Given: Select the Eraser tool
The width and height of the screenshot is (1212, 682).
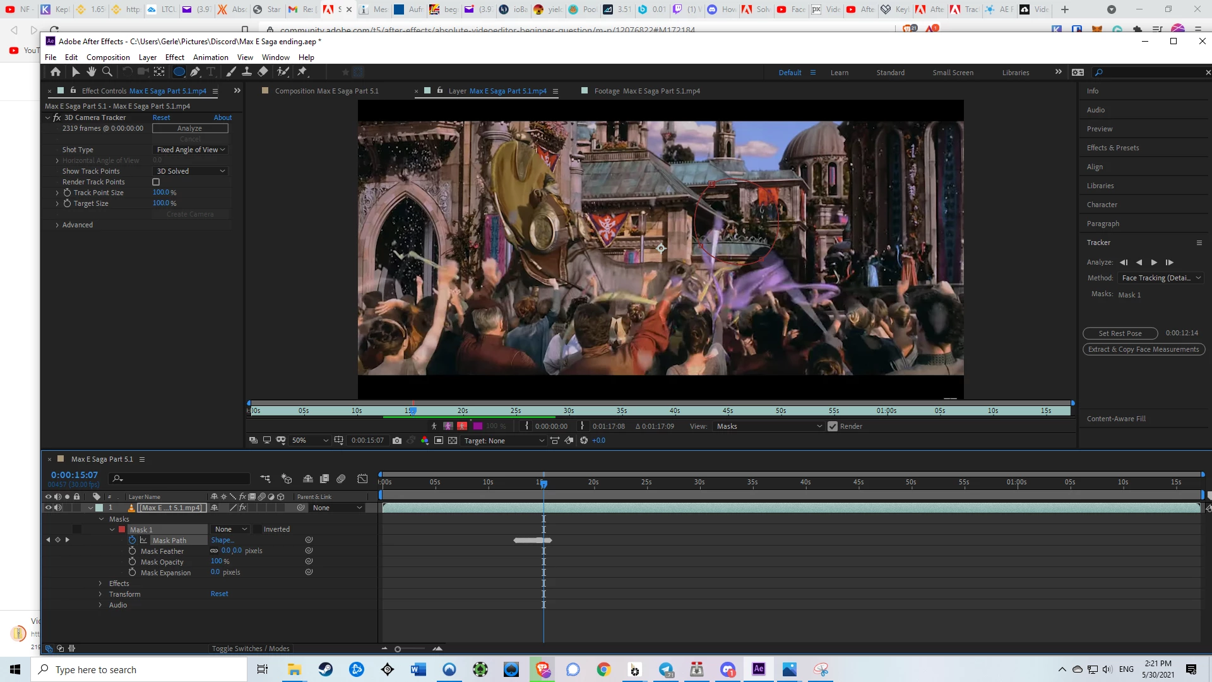Looking at the screenshot, I should [263, 72].
